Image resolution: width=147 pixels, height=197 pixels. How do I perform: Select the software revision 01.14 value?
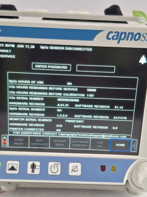(119, 107)
